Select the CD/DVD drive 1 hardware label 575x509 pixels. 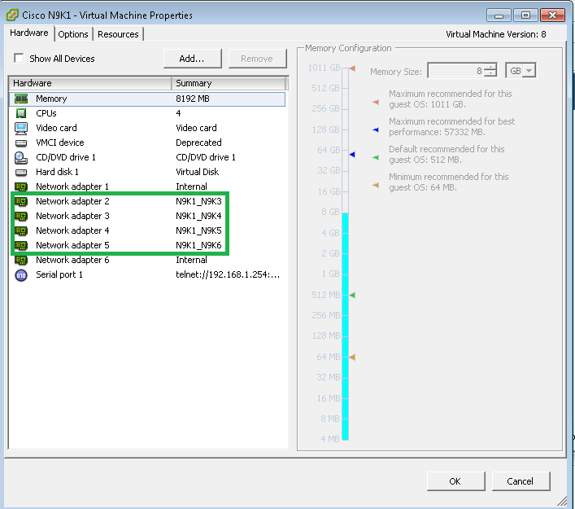(66, 157)
